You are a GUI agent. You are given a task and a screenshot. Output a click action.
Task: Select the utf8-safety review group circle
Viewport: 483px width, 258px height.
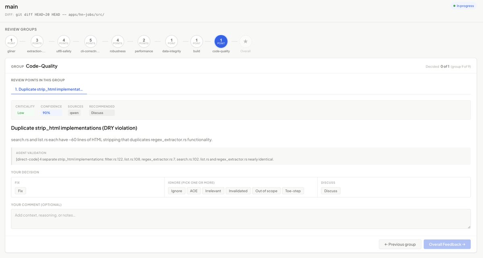[x=64, y=41]
